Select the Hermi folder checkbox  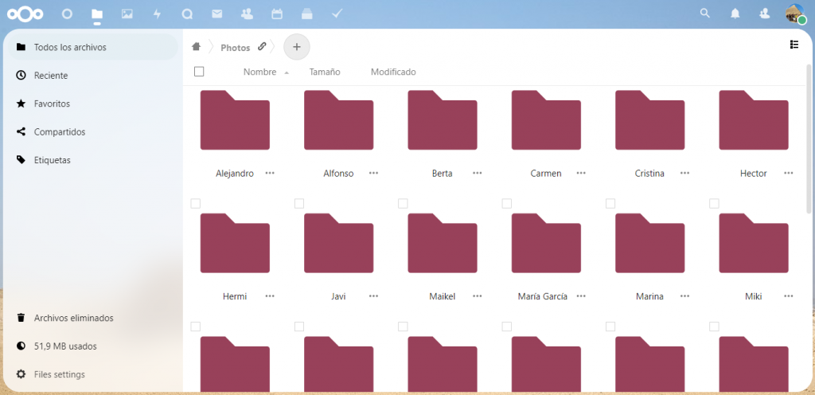click(196, 203)
